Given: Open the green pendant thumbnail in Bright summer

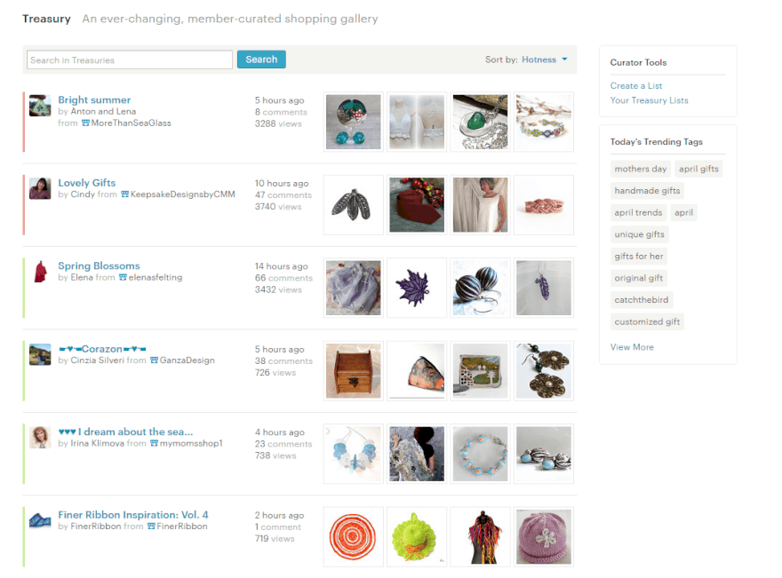Looking at the screenshot, I should tap(480, 122).
